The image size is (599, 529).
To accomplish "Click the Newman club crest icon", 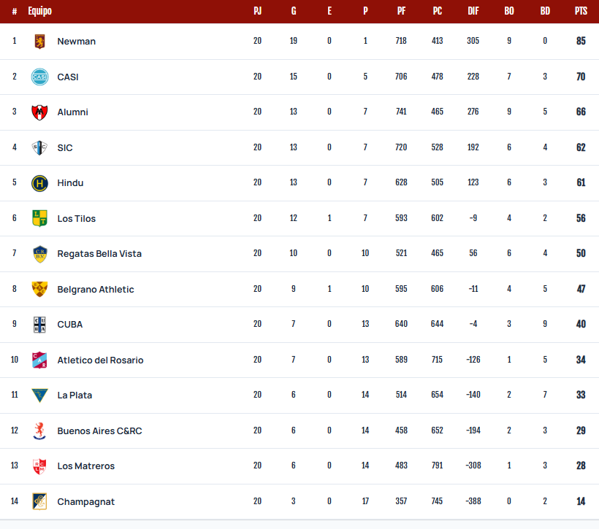I will point(39,41).
